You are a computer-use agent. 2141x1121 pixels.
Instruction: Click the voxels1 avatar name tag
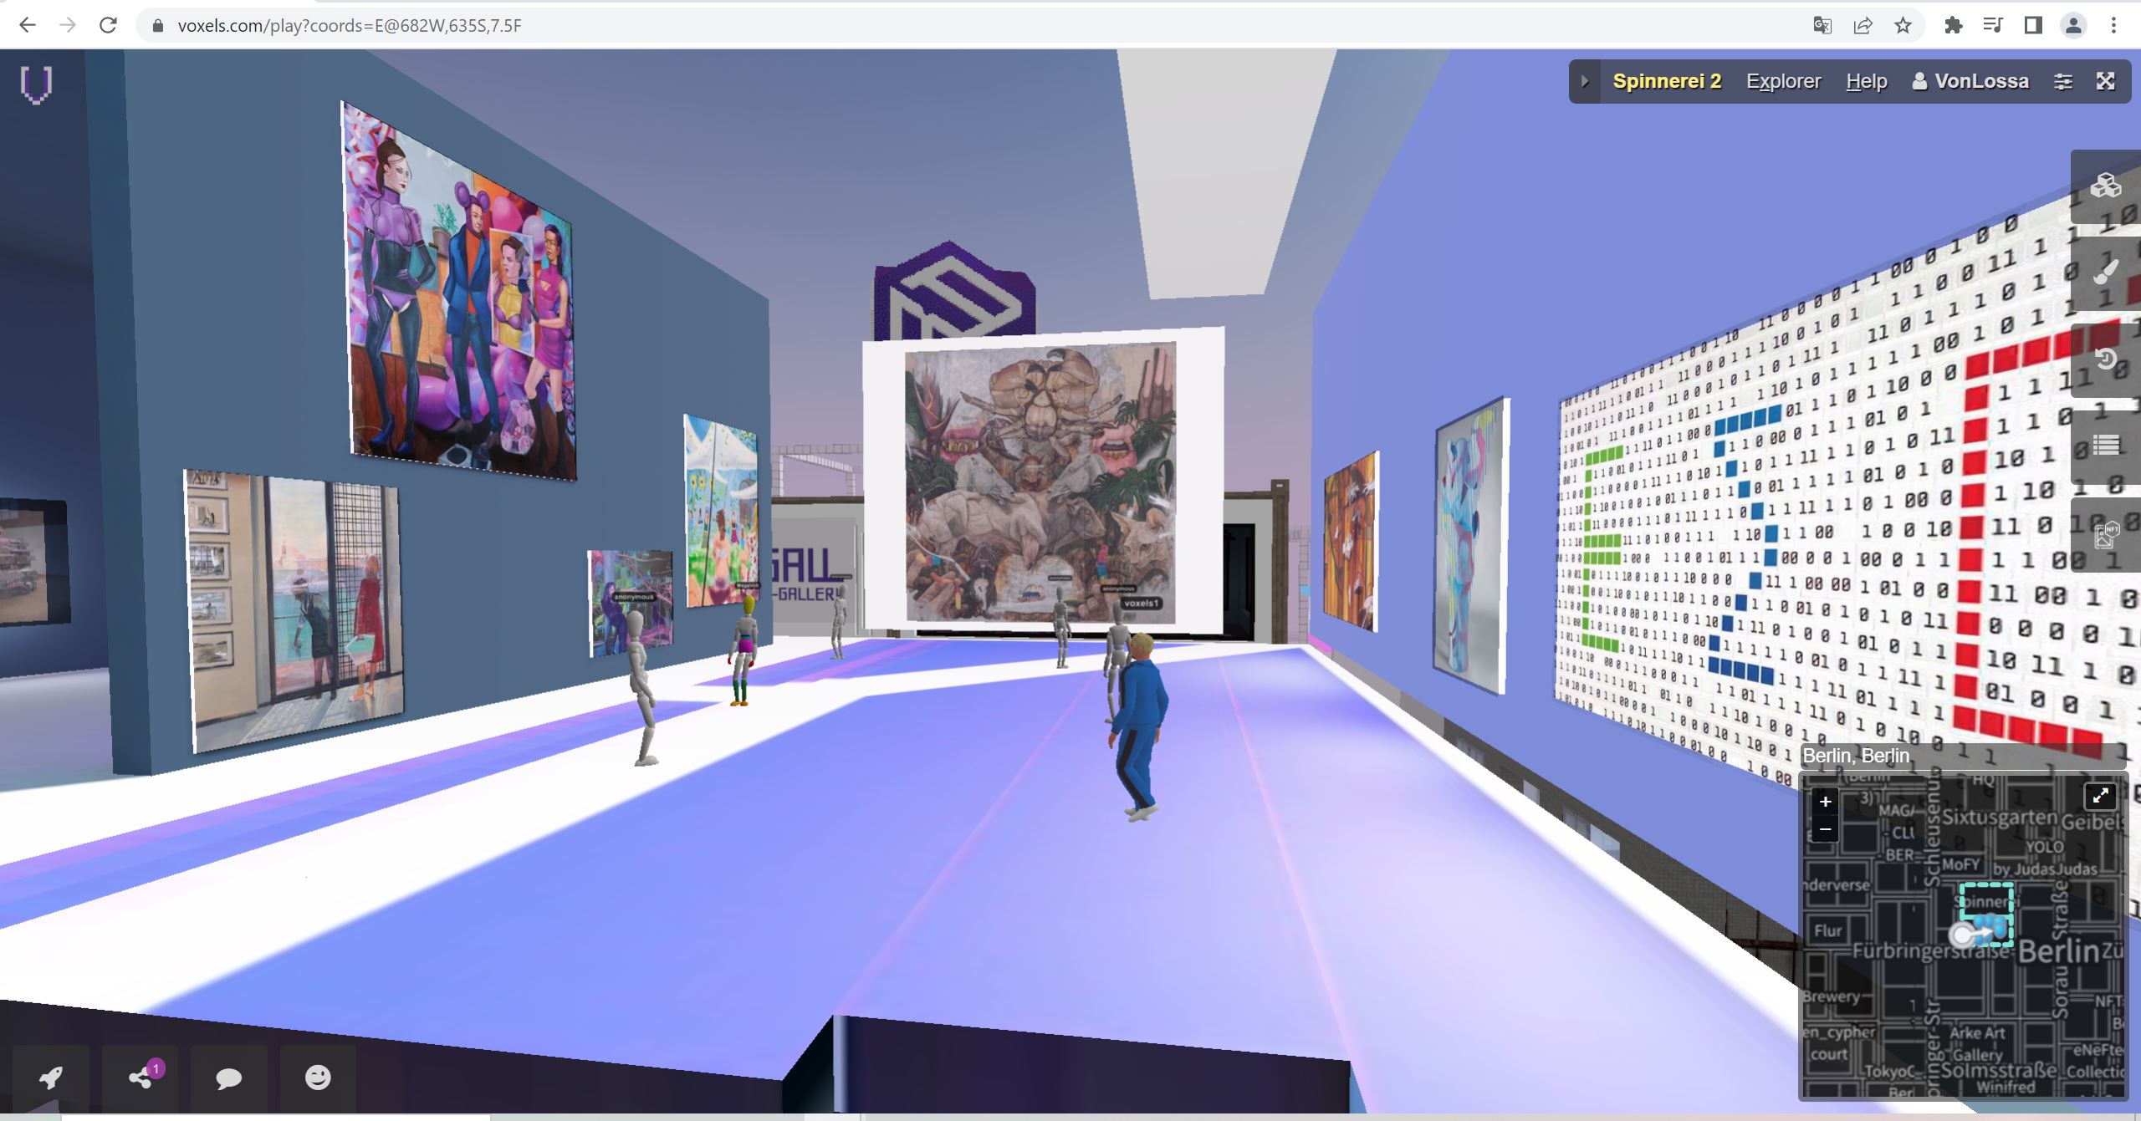1142,603
